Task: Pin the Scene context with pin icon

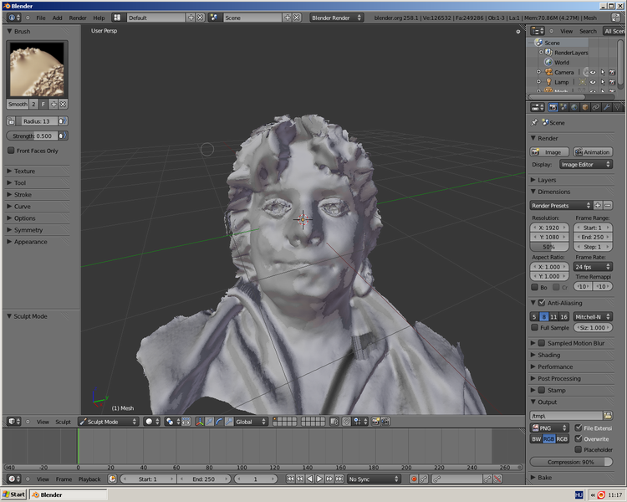Action: (x=535, y=122)
